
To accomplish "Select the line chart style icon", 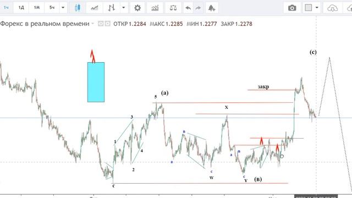I will 94,8.
